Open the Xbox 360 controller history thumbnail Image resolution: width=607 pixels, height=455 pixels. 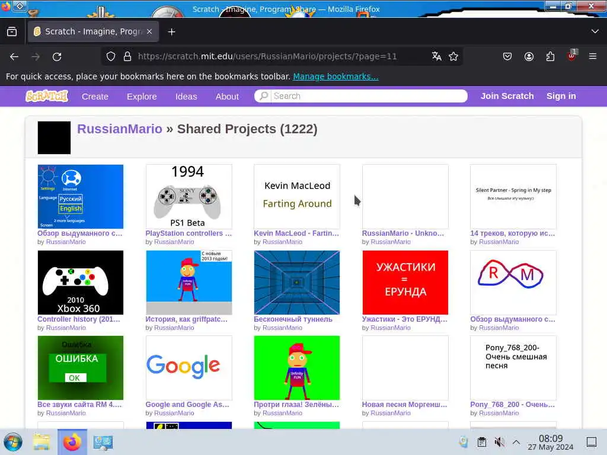pos(81,283)
